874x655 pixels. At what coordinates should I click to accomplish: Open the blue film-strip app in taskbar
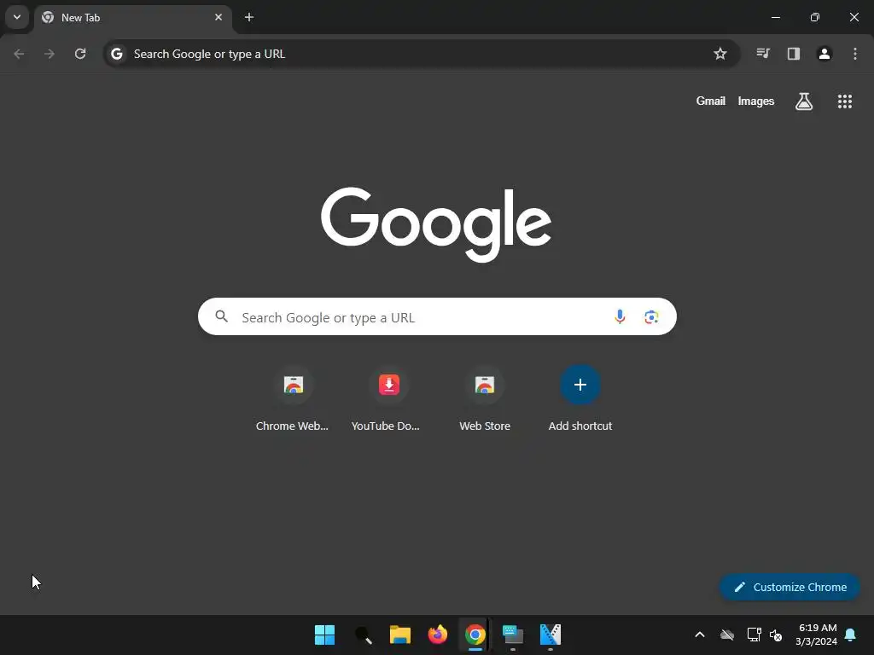pyautogui.click(x=551, y=635)
